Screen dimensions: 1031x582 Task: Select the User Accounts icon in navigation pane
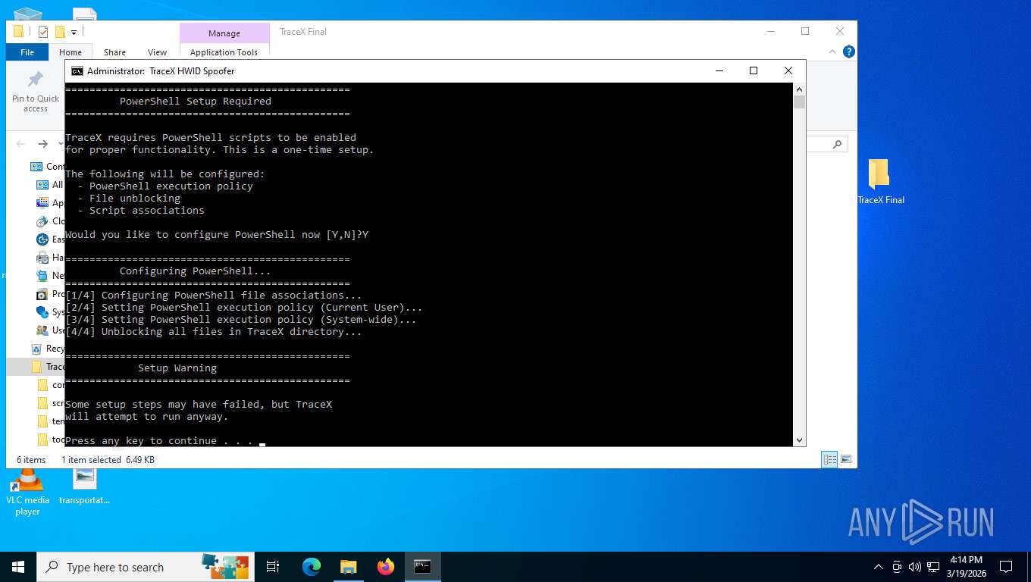click(x=42, y=330)
